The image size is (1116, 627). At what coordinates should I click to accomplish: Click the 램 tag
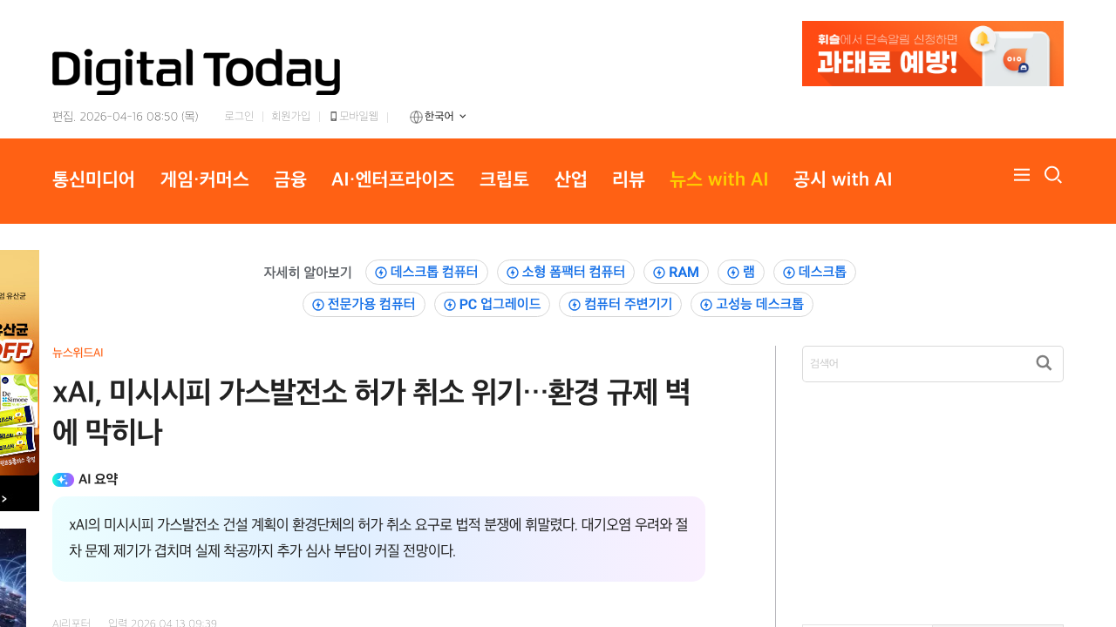[741, 272]
